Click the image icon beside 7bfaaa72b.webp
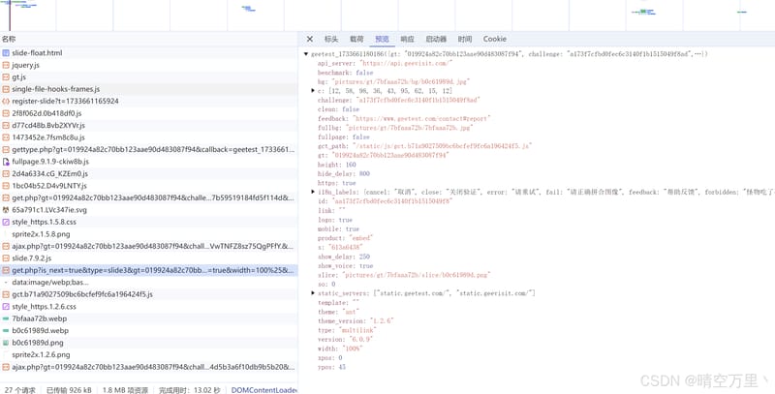This screenshot has height=394, width=775. coord(6,318)
